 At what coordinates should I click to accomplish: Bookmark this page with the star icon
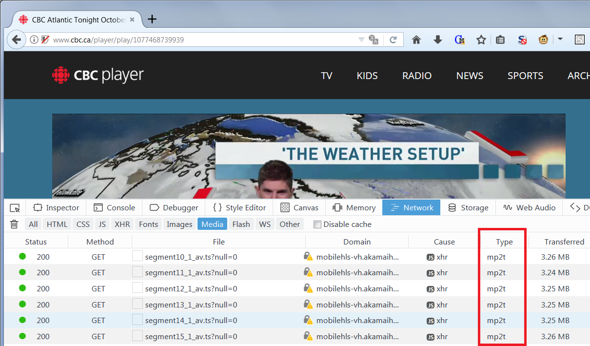(481, 40)
